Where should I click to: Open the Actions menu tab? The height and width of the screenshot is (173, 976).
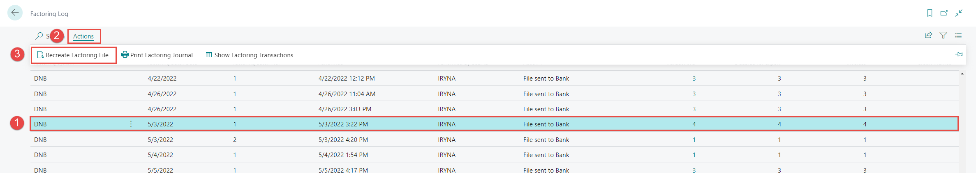tap(83, 36)
